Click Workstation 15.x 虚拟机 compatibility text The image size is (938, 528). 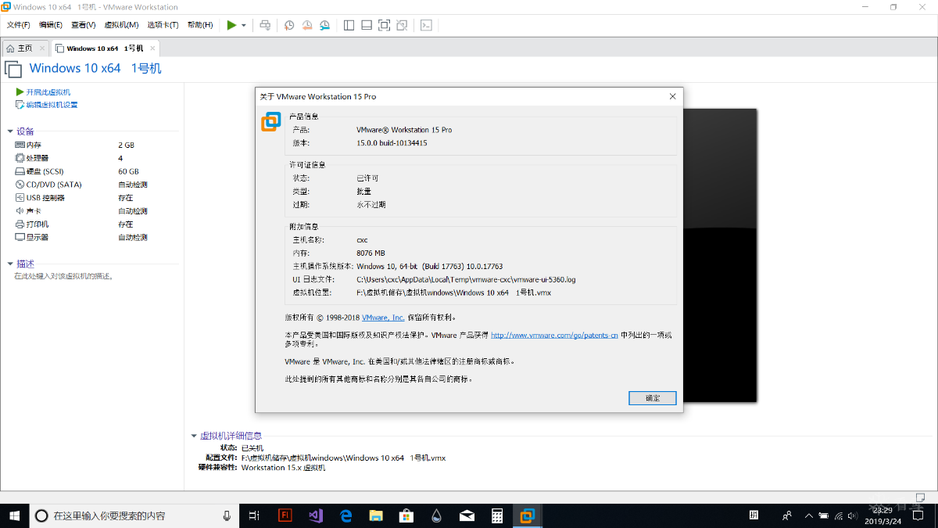pos(283,468)
